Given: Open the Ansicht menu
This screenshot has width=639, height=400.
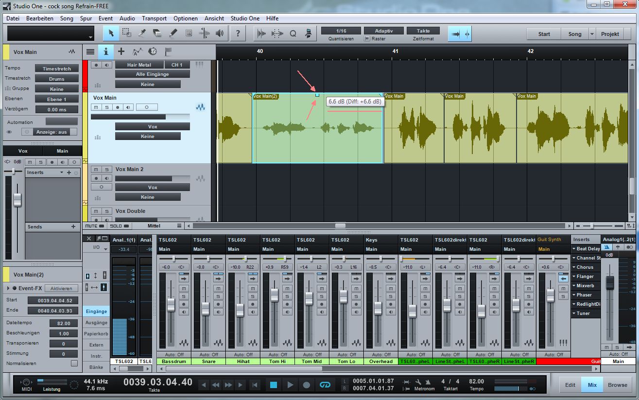Looking at the screenshot, I should pyautogui.click(x=214, y=18).
